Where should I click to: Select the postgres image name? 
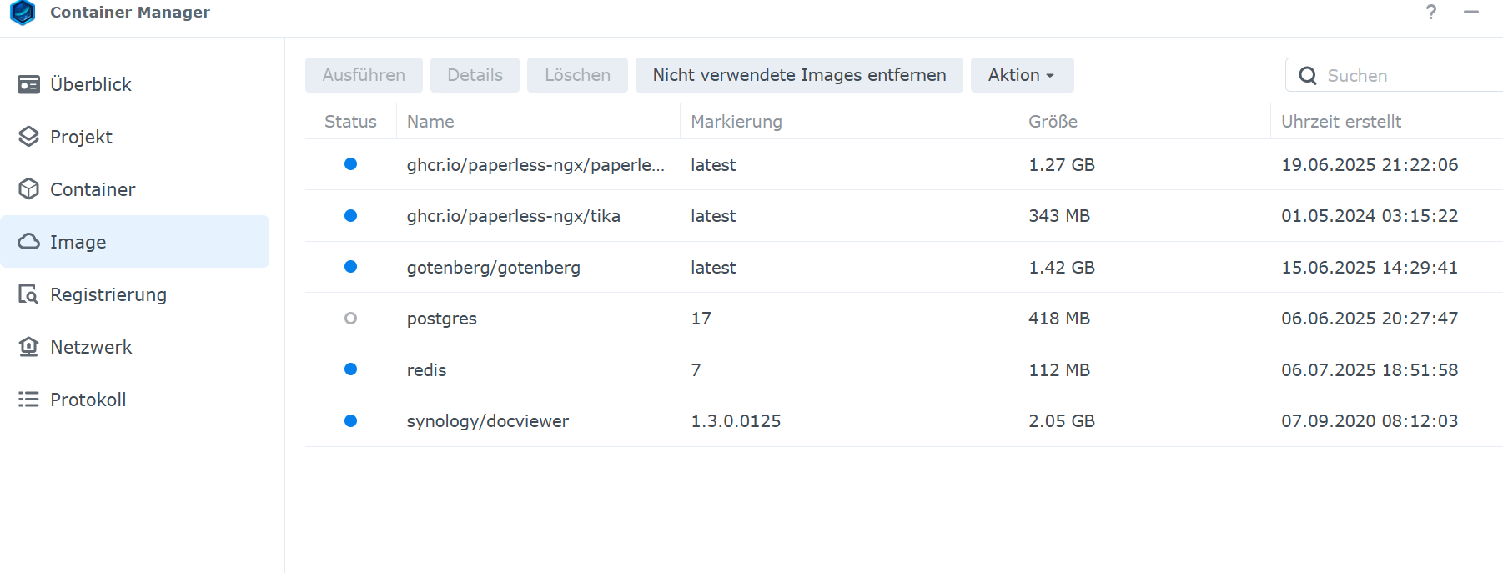[442, 319]
